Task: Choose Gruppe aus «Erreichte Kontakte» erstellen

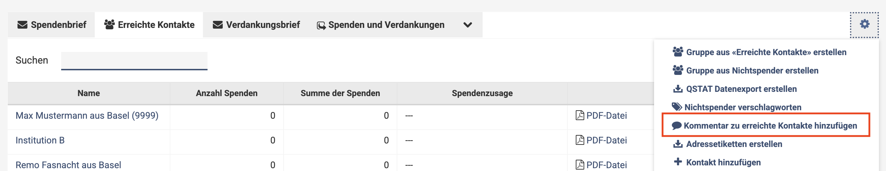Action: coord(766,52)
